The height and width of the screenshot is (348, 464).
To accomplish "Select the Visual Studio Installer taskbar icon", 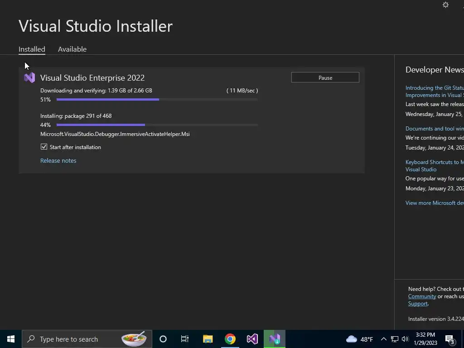I will pyautogui.click(x=275, y=339).
